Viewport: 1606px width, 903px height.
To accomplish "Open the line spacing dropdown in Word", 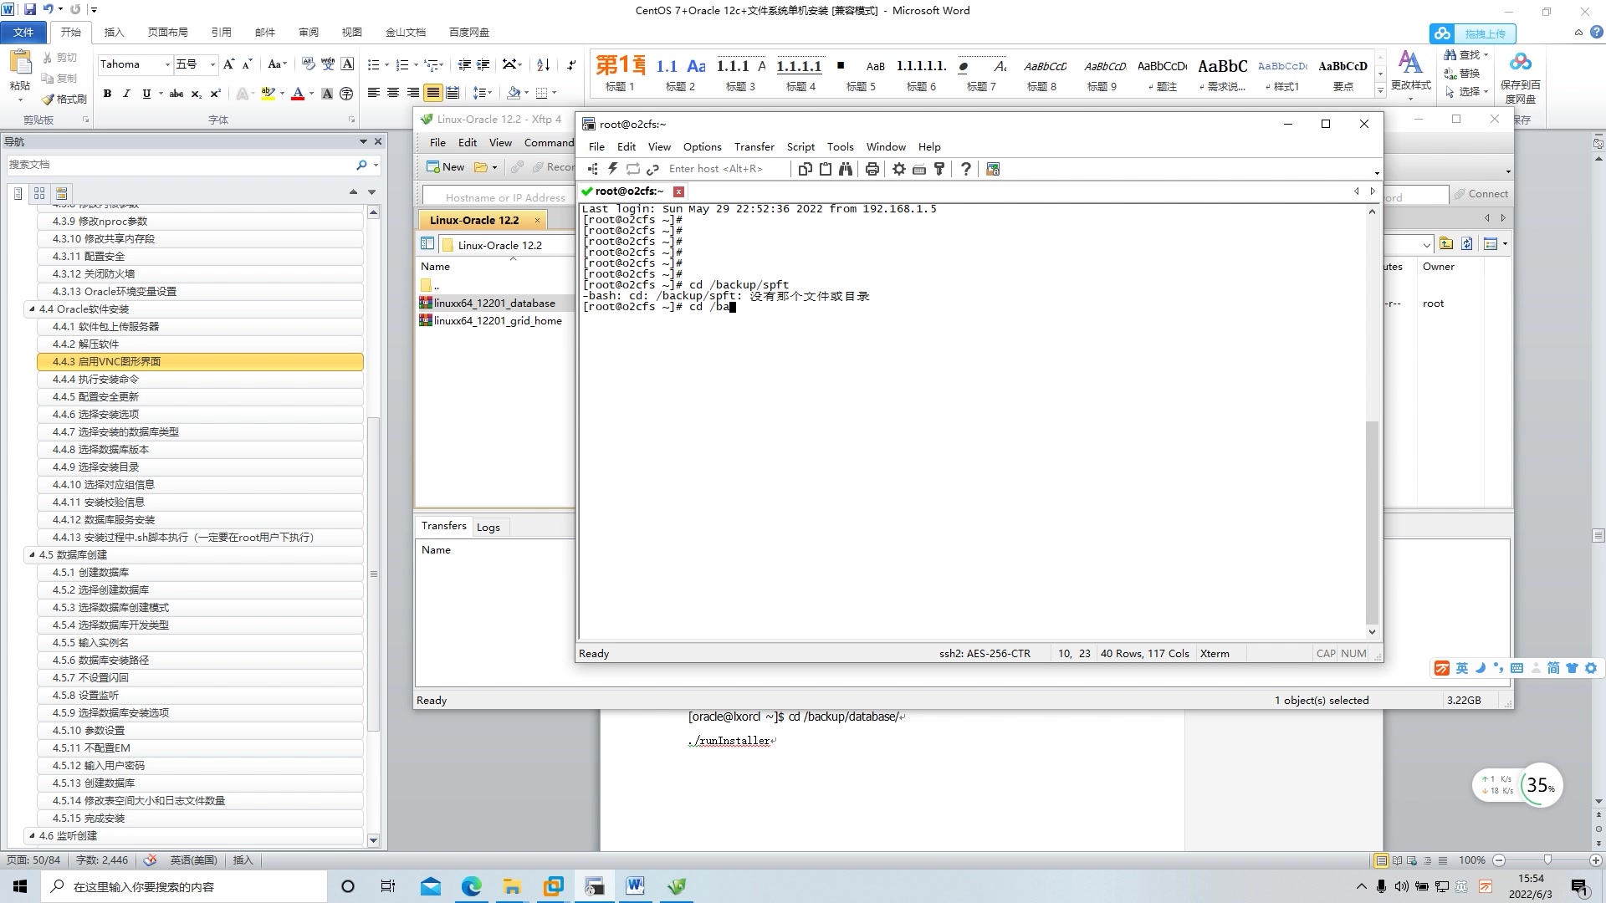I will (482, 93).
